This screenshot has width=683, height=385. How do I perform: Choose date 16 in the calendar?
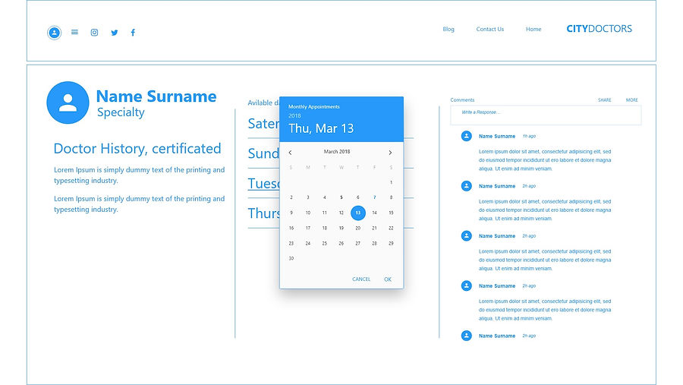pos(291,228)
